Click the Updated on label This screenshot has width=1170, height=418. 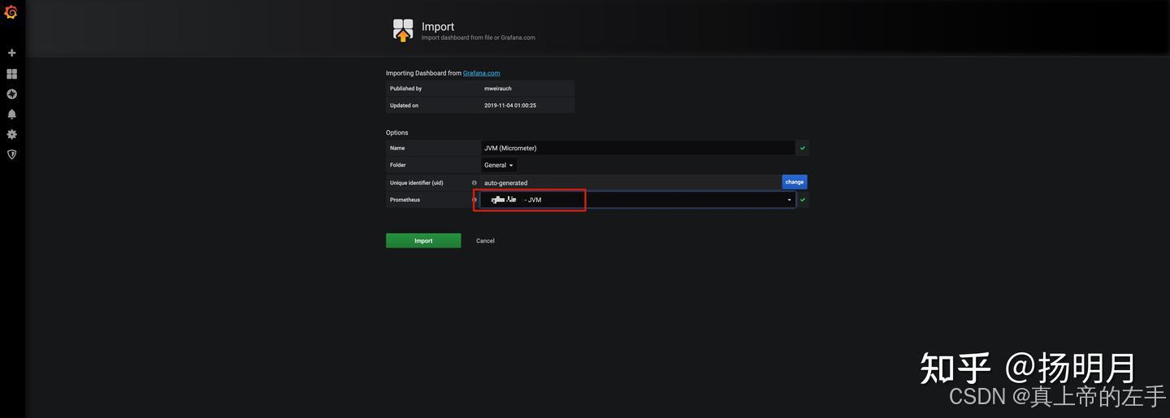[x=404, y=106]
